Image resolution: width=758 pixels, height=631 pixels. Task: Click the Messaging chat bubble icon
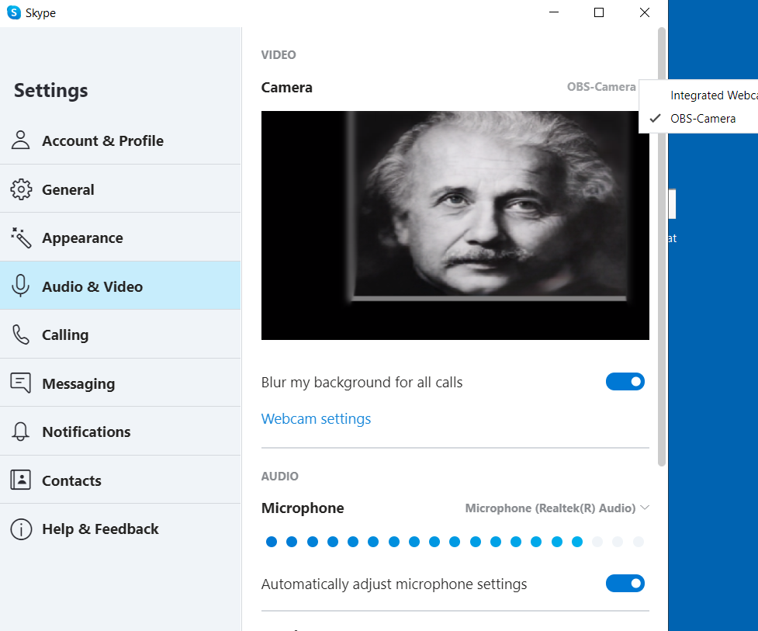[21, 383]
